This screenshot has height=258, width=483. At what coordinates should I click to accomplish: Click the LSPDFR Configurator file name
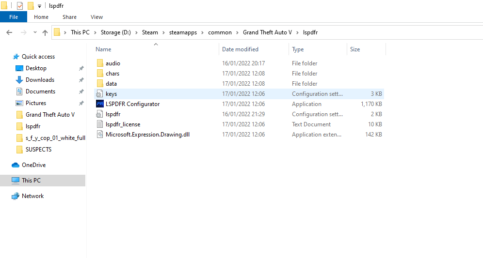click(x=133, y=104)
